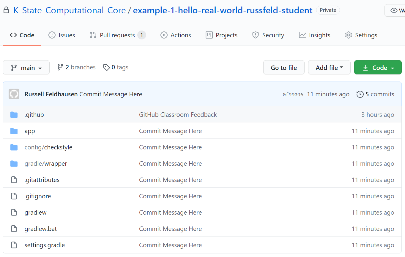Switch to the Issues tab

[62, 35]
